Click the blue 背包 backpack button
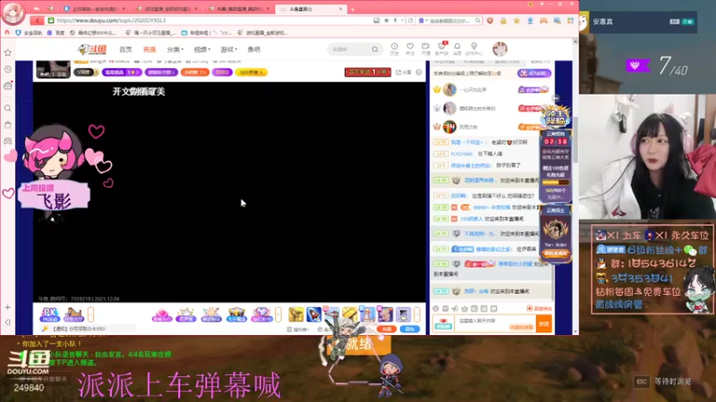This screenshot has height=402, width=716. (410, 329)
